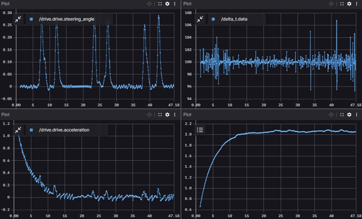Expand the legend list in bottom-right plot
The image size is (362, 219).
pyautogui.click(x=200, y=130)
